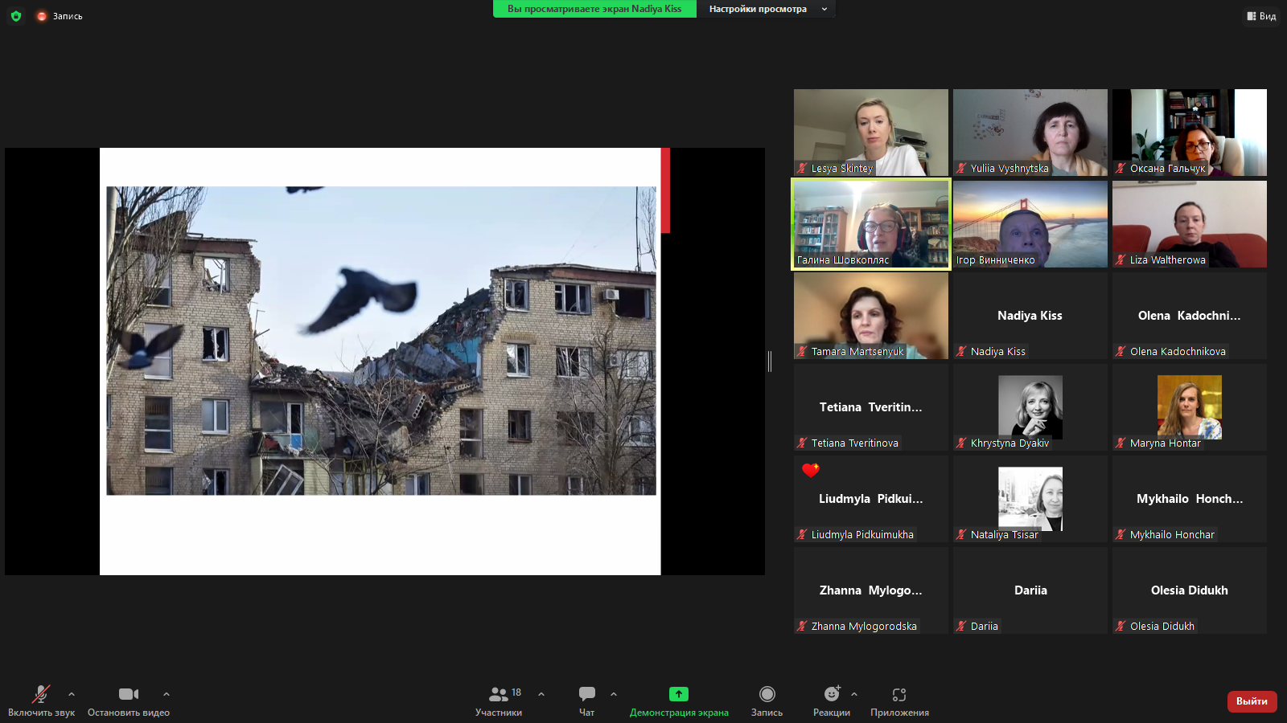Image resolution: width=1287 pixels, height=723 pixels.
Task: Expand the arrow next to Participants
Action: pos(541,694)
